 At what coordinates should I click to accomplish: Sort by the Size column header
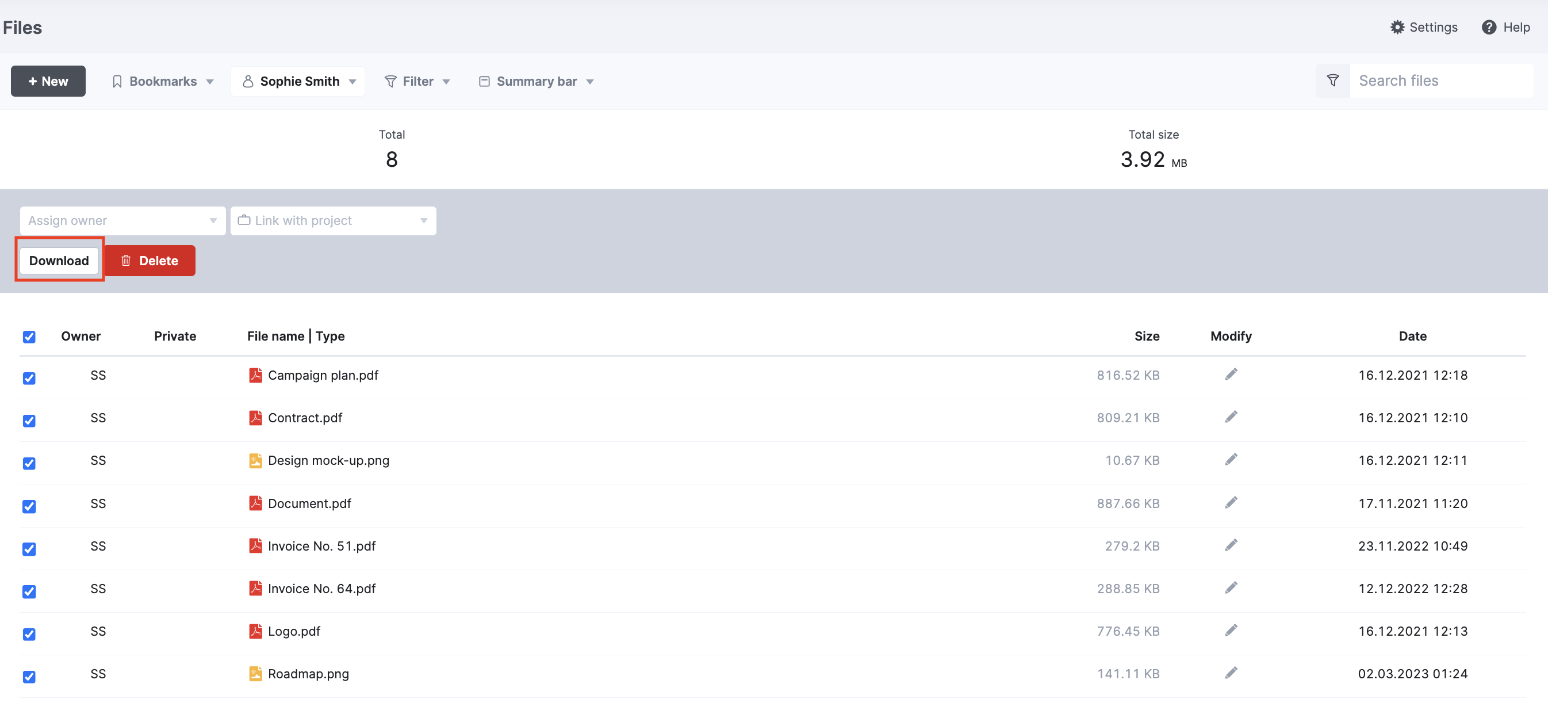(x=1147, y=336)
